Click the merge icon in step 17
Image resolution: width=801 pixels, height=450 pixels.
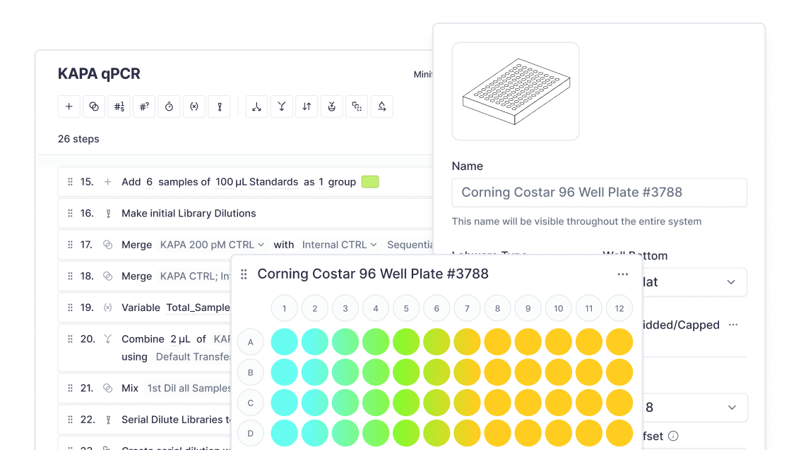[x=108, y=245]
